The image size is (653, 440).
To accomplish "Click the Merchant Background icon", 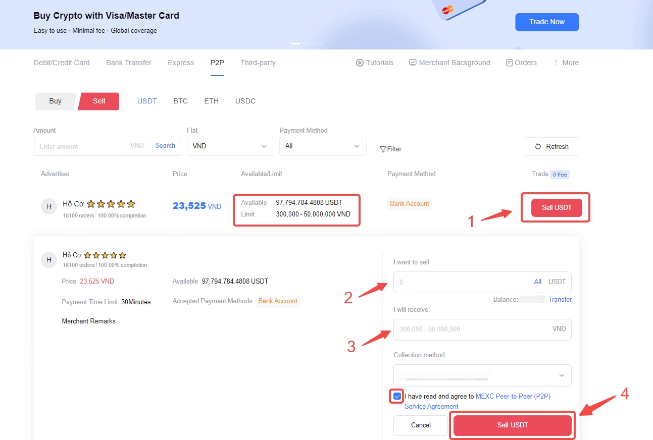I will pyautogui.click(x=413, y=63).
